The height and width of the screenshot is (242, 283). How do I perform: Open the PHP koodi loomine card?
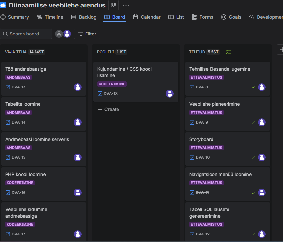[x=25, y=174]
